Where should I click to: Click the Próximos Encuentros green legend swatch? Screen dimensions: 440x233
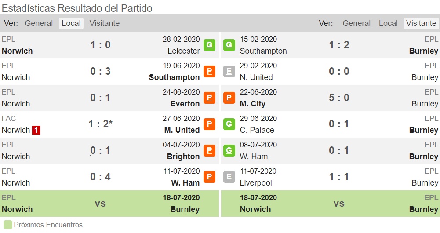tap(8, 225)
